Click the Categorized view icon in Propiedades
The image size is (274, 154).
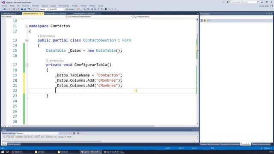[202, 21]
